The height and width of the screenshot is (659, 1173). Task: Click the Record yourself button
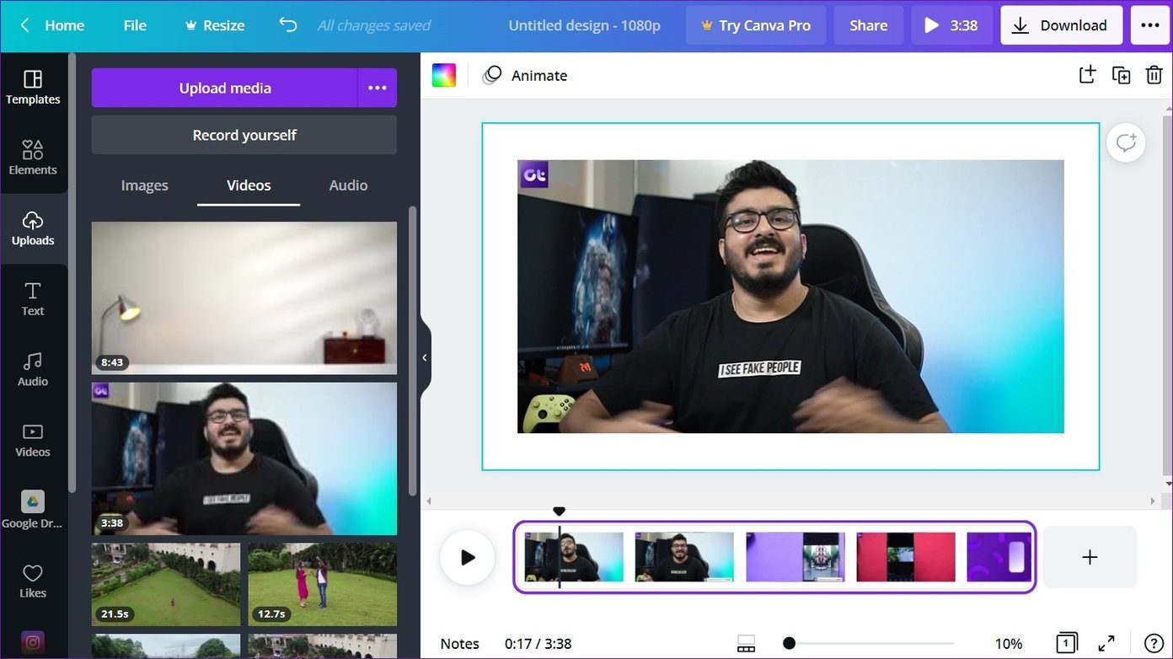(244, 135)
